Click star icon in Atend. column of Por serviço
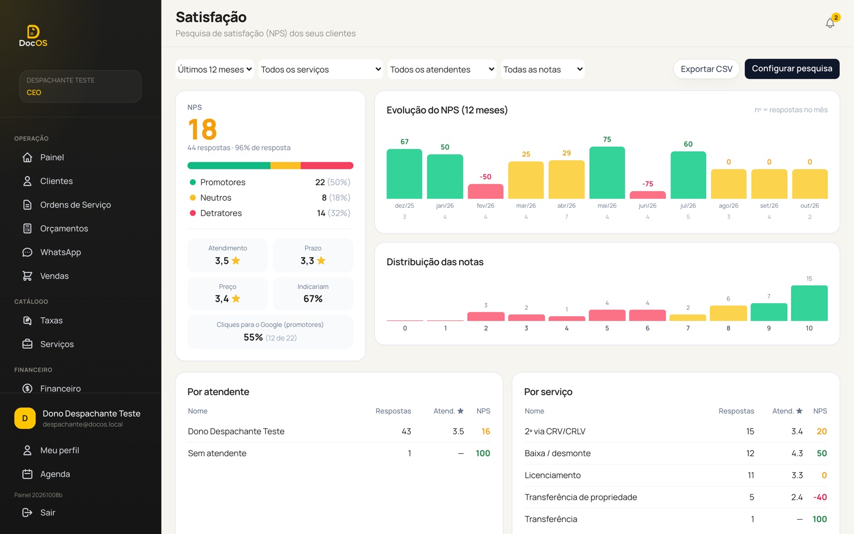Viewport: 854px width, 534px height. [x=799, y=411]
